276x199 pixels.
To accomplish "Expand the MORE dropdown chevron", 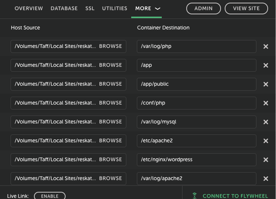I will point(158,8).
